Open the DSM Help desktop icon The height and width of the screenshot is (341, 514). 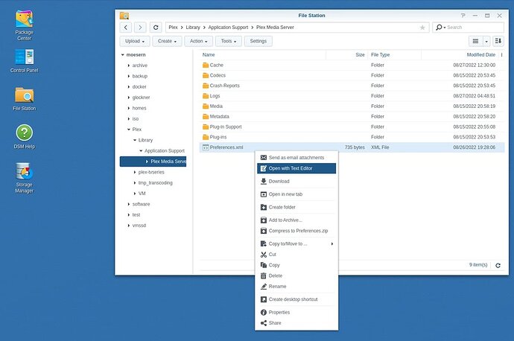[25, 136]
